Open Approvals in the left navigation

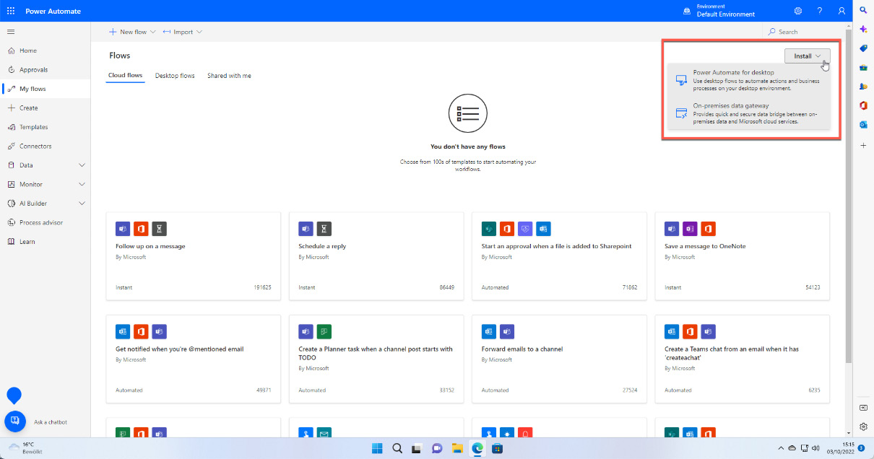coord(46,70)
